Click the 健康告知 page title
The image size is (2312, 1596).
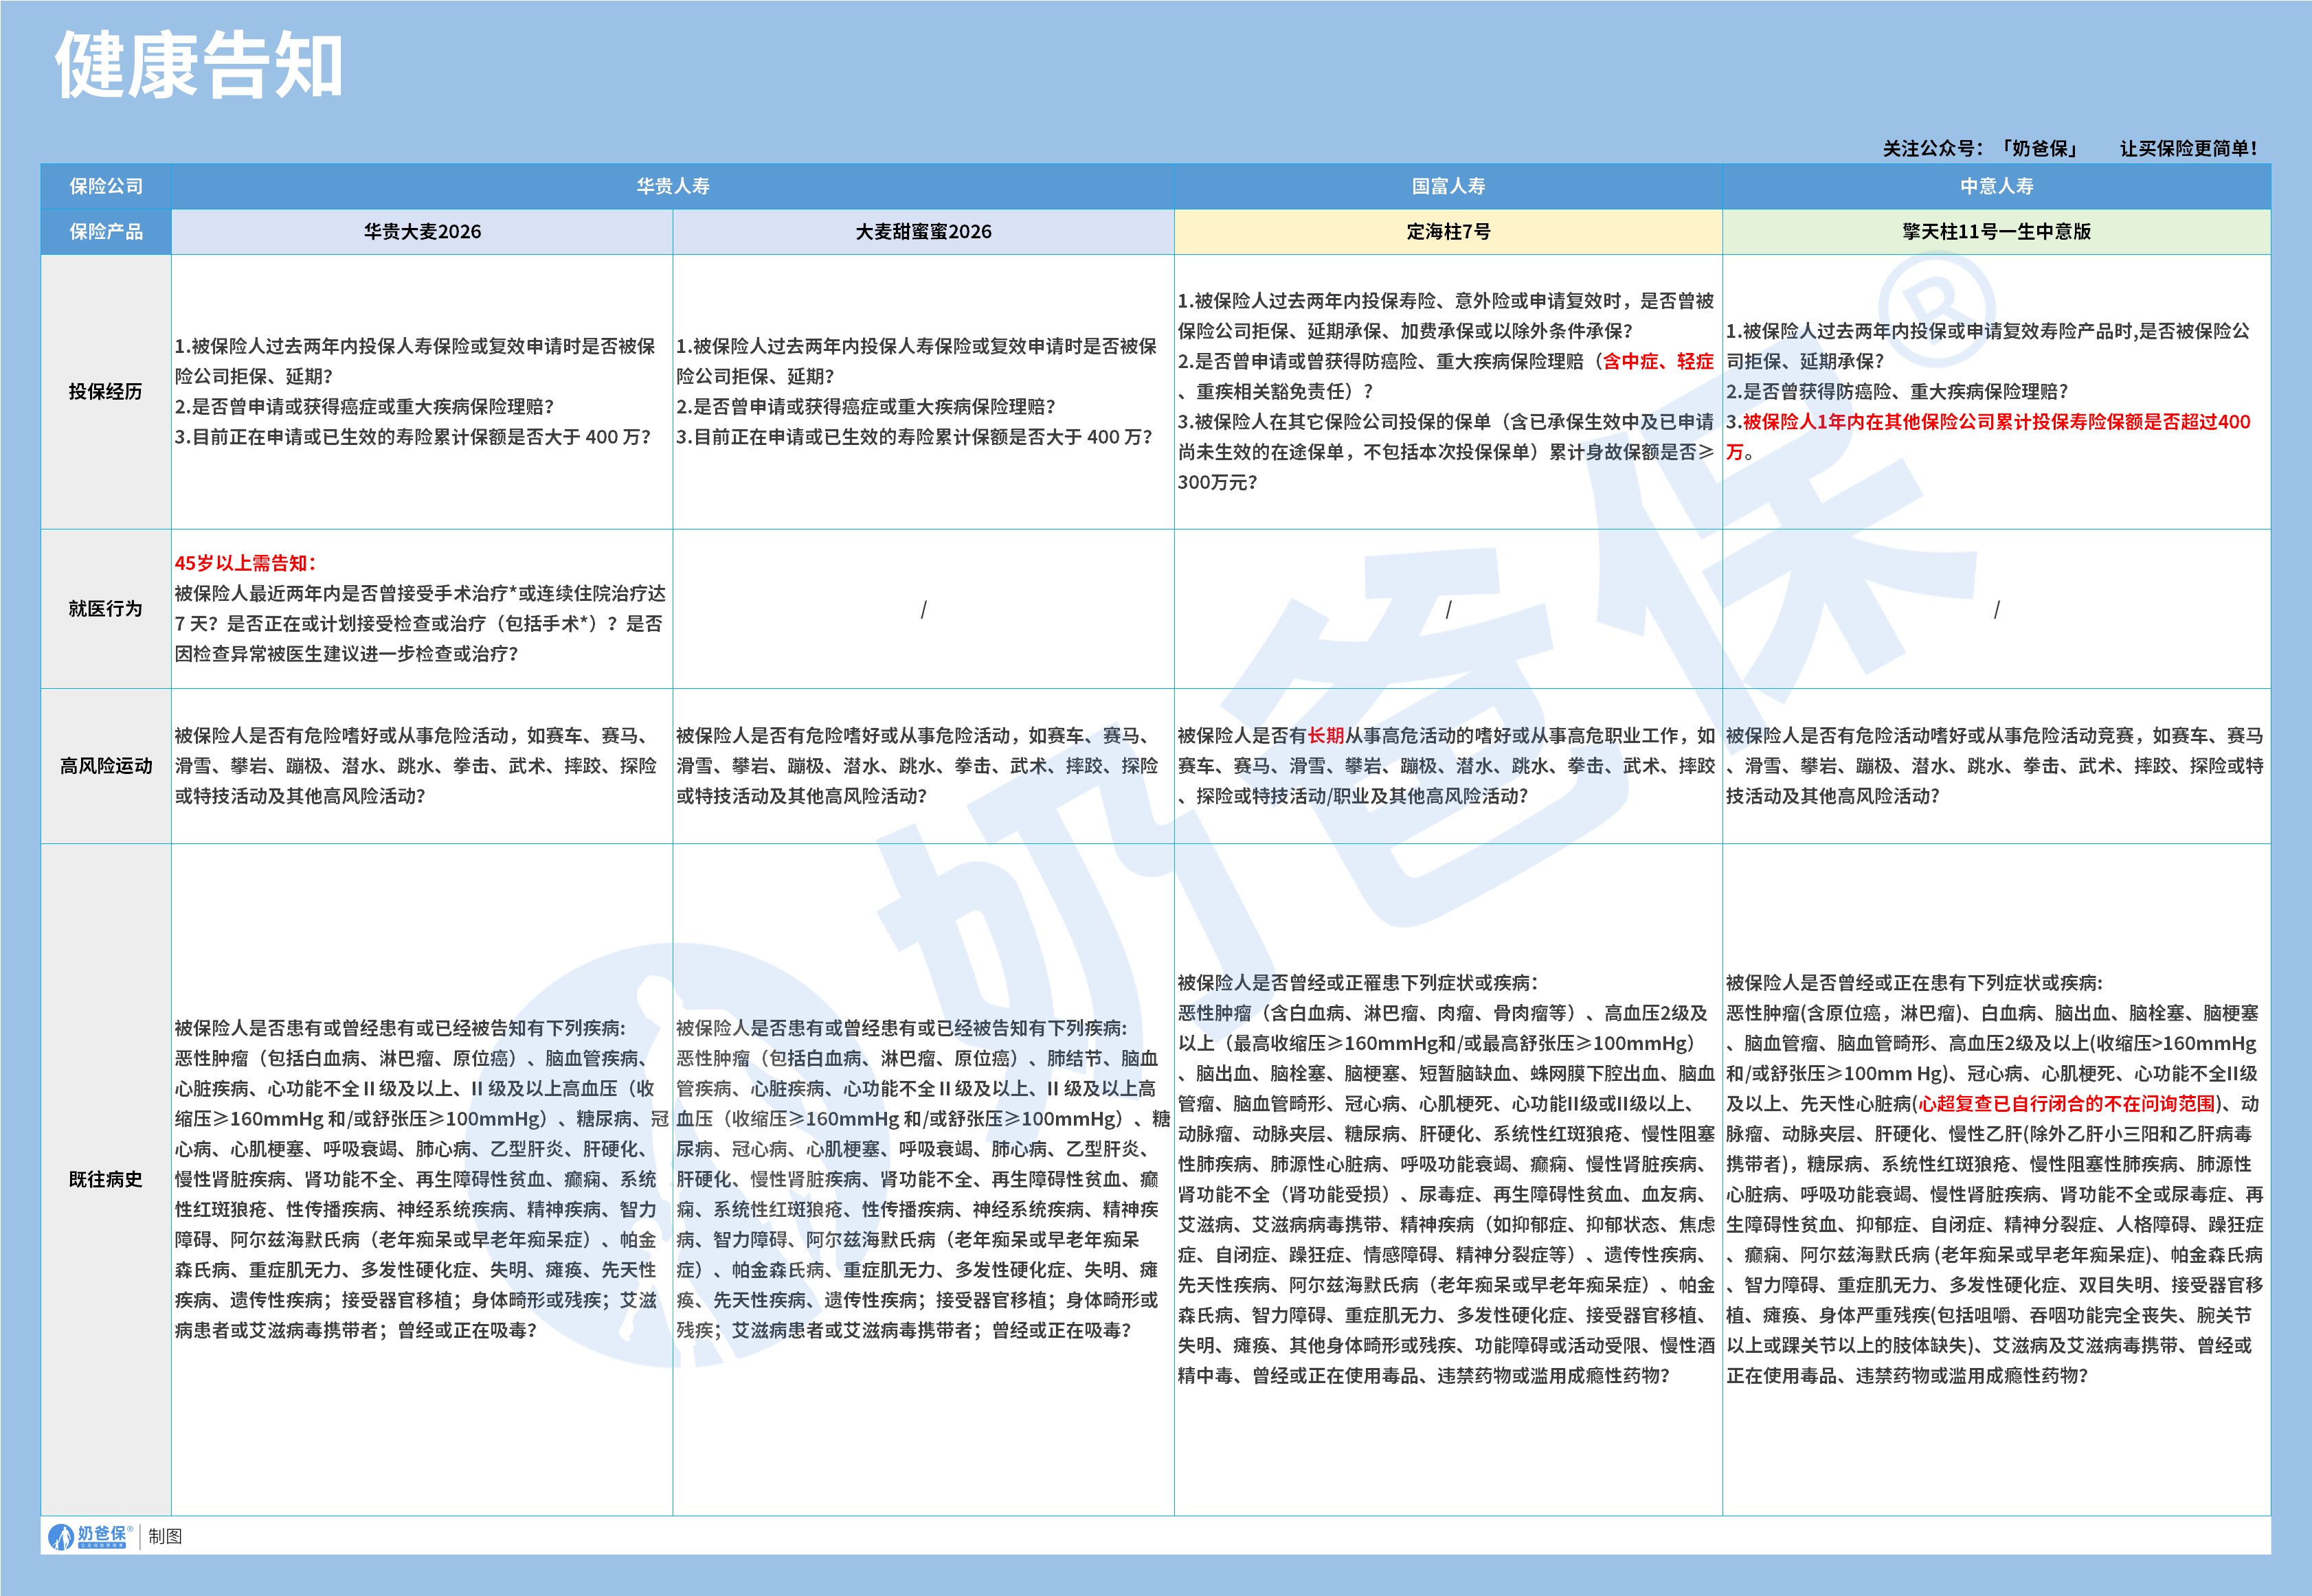[199, 66]
